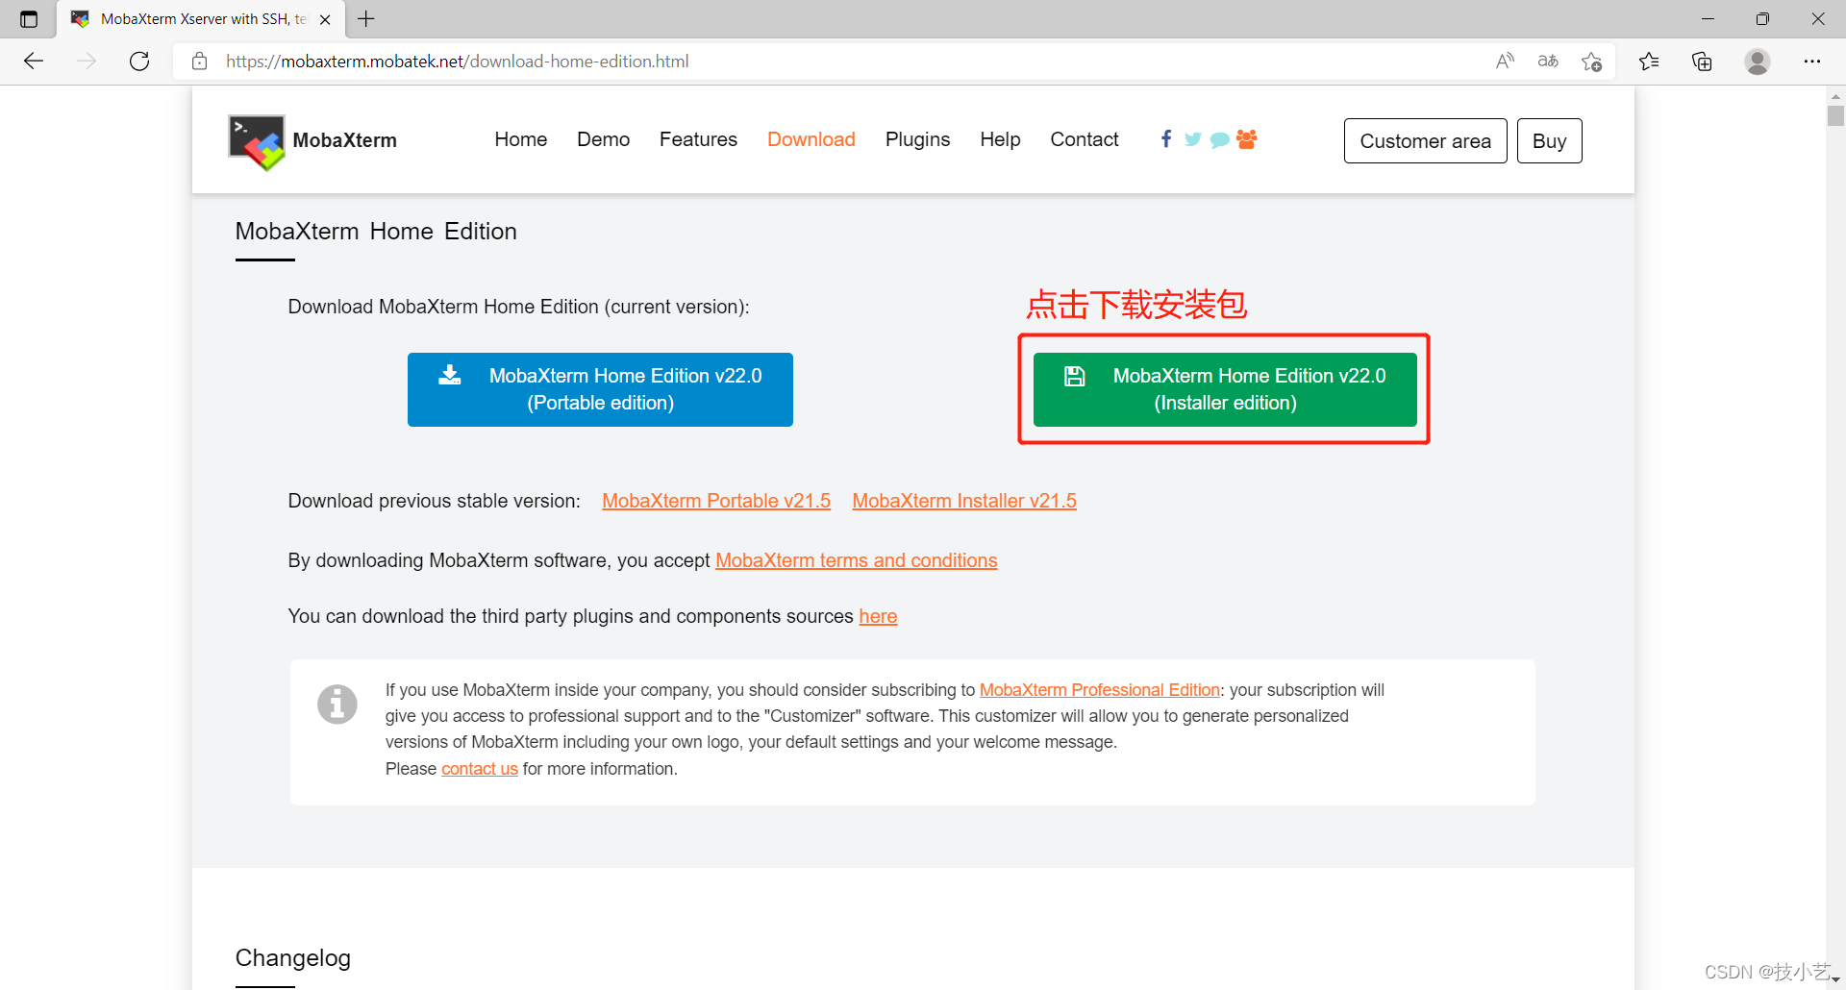
Task: Click the page vertical scrollbar thumb
Action: pos(1835,115)
